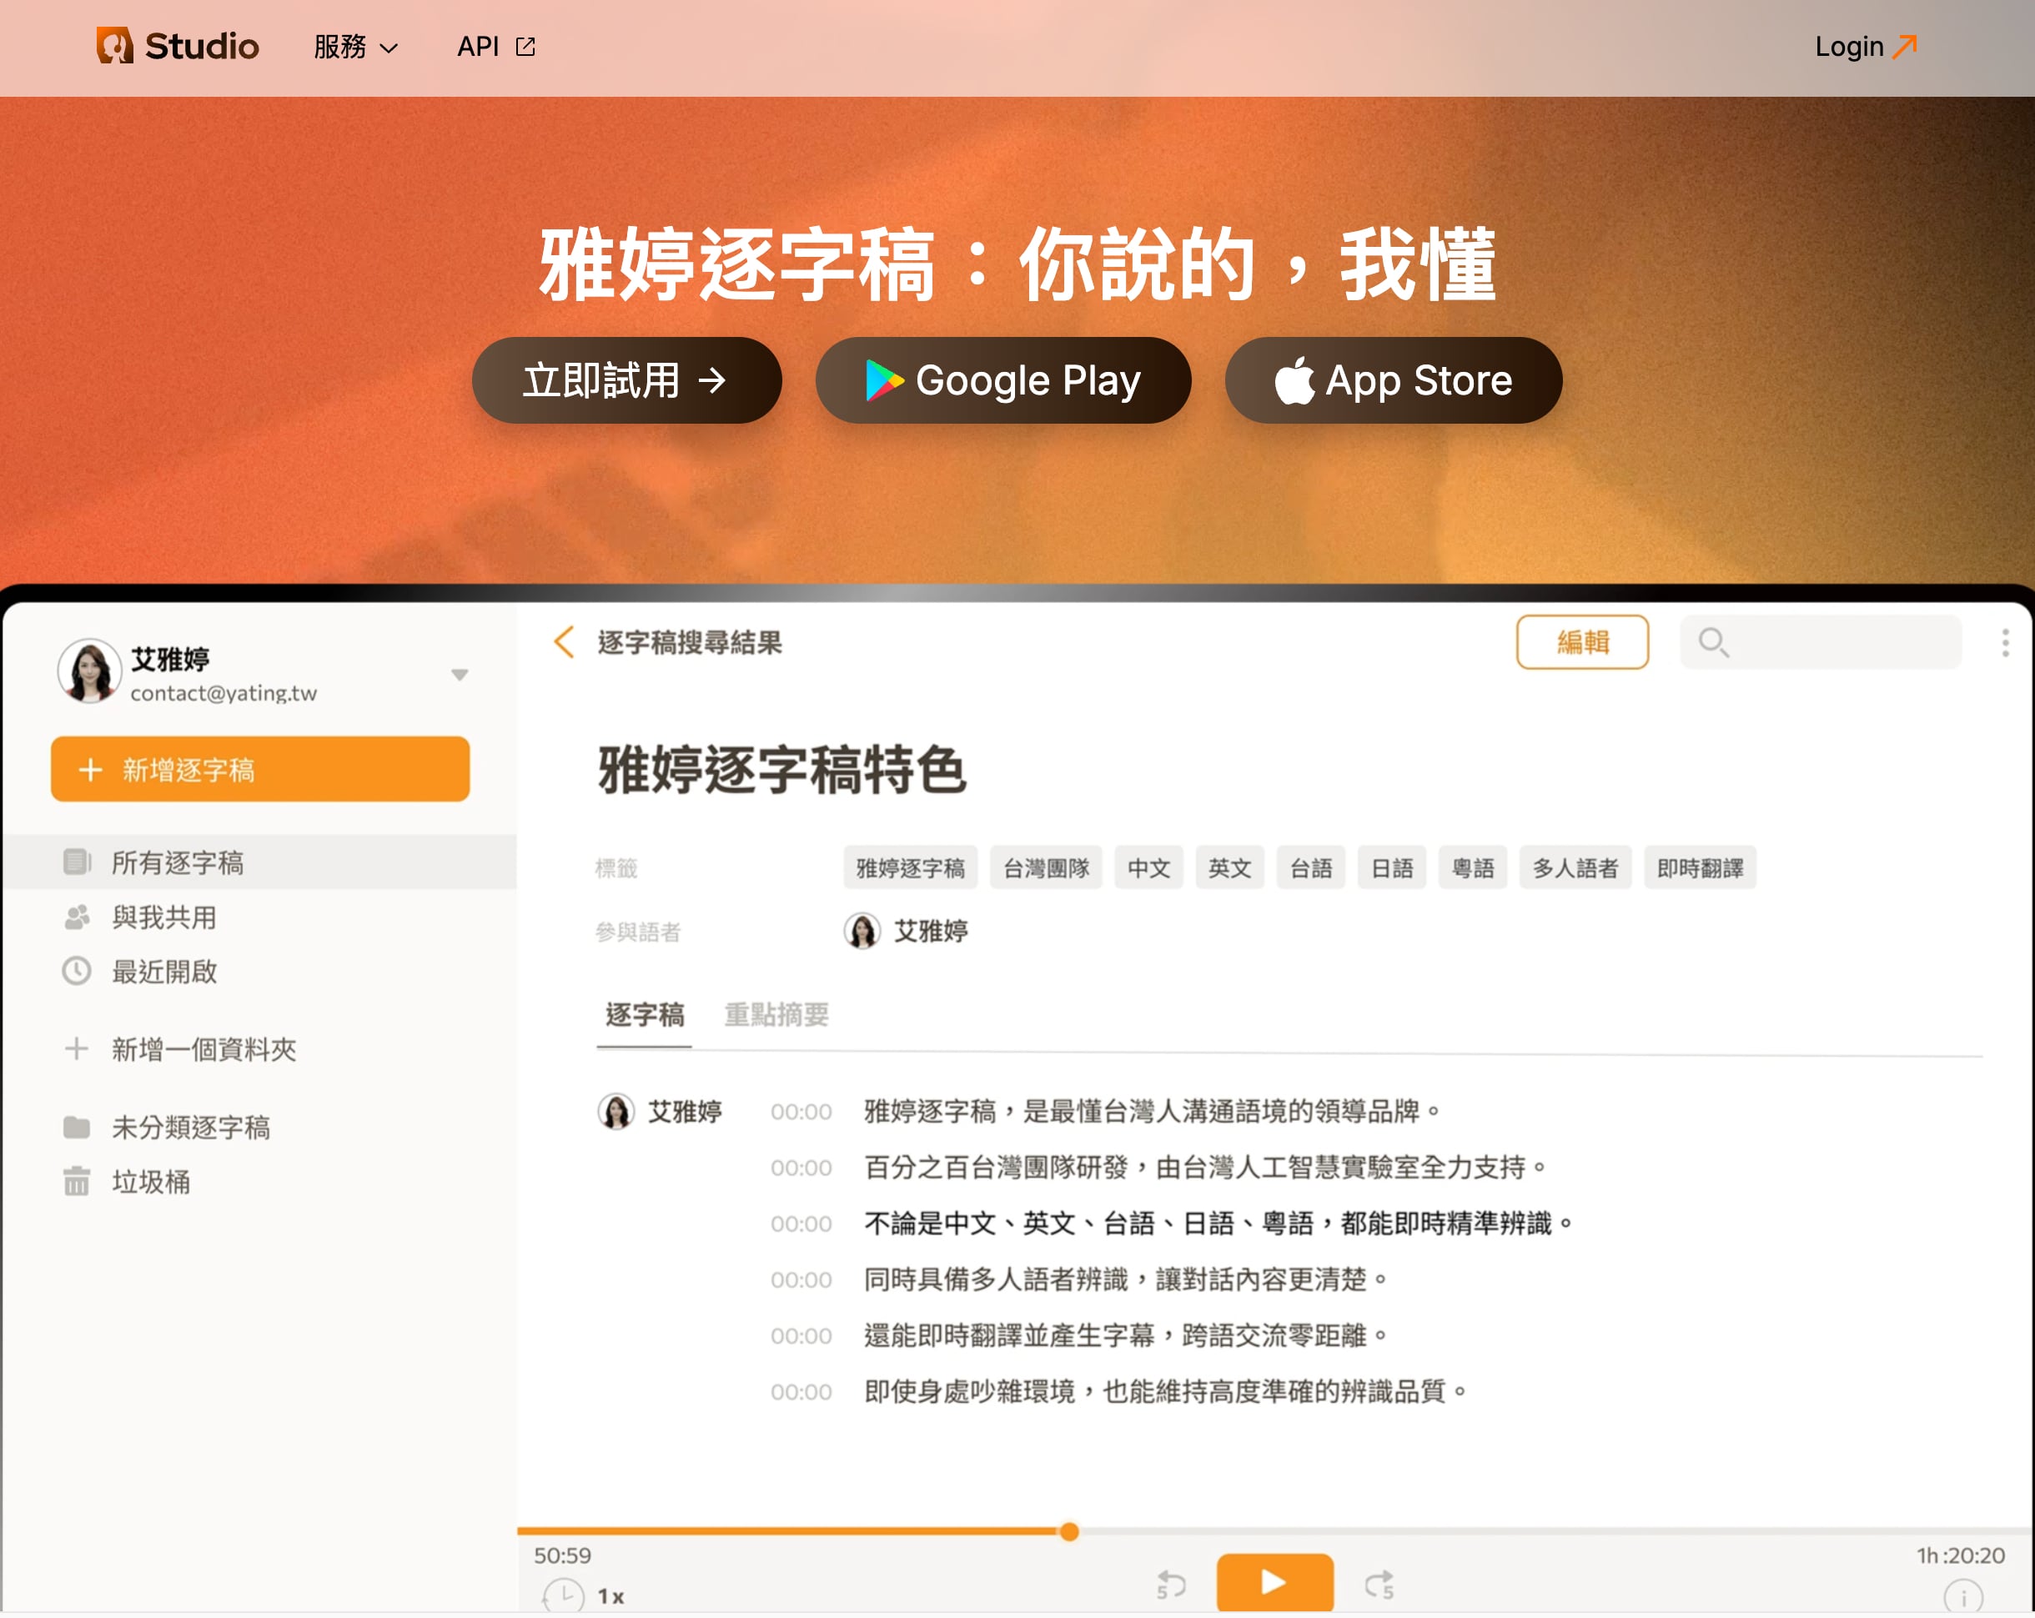Rewind 5 seconds
This screenshot has width=2035, height=1618.
1170,1584
